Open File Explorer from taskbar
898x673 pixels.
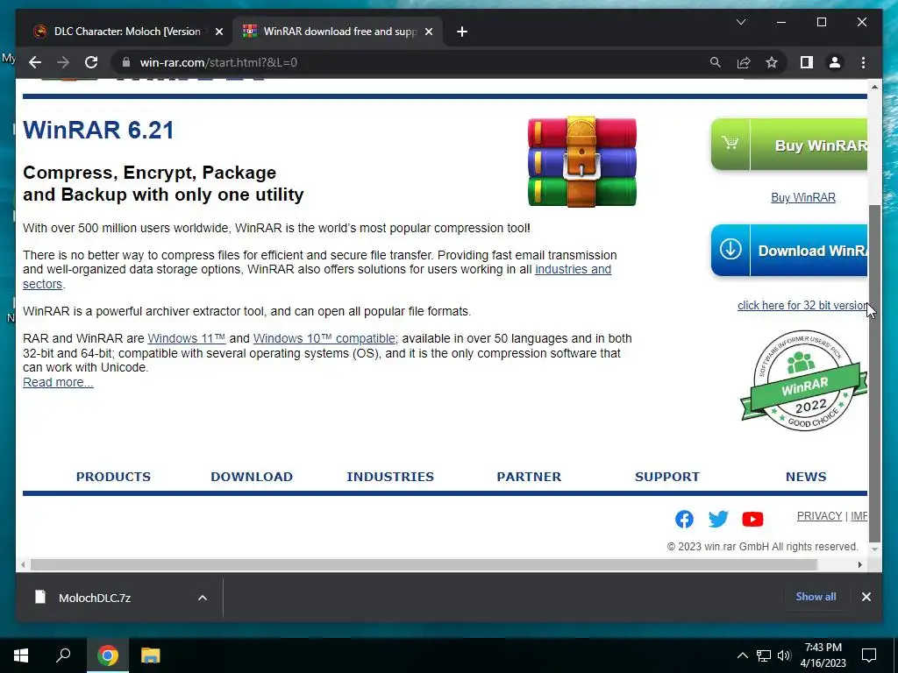coord(150,655)
